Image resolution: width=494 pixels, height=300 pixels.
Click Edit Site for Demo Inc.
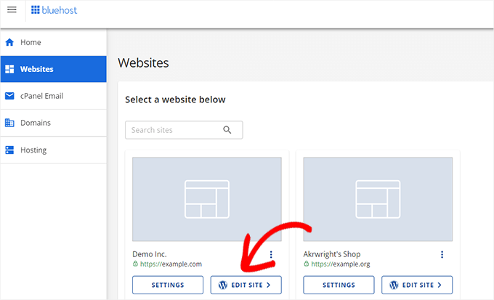[246, 285]
